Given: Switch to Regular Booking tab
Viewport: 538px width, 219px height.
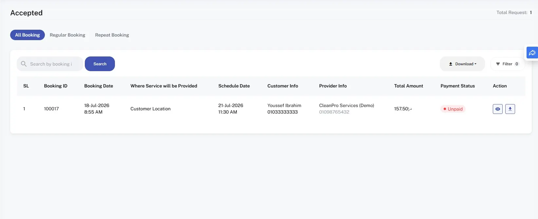Looking at the screenshot, I should [67, 35].
